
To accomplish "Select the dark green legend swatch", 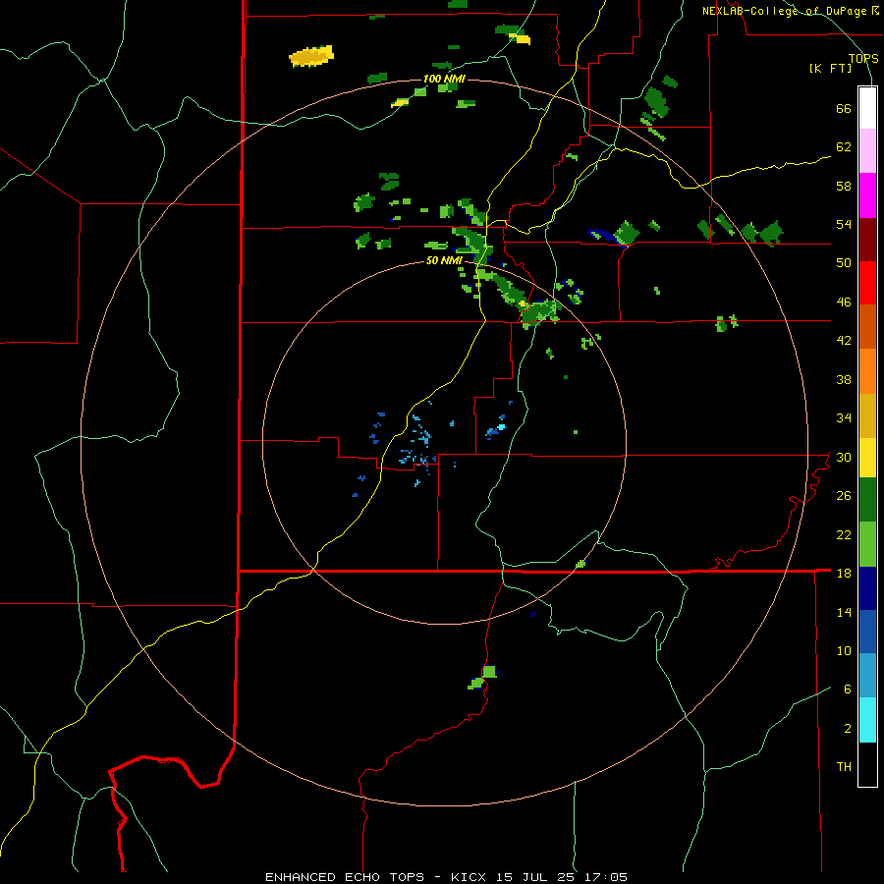I will pos(867,500).
